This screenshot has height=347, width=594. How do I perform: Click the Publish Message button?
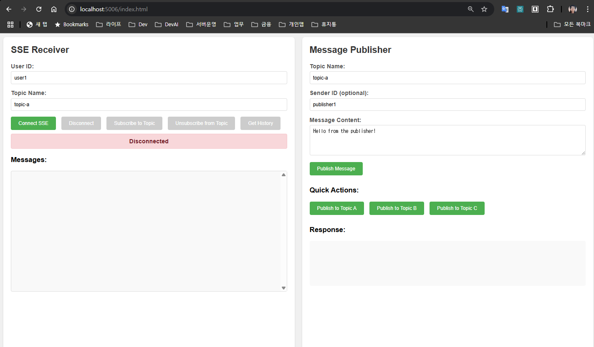(336, 169)
